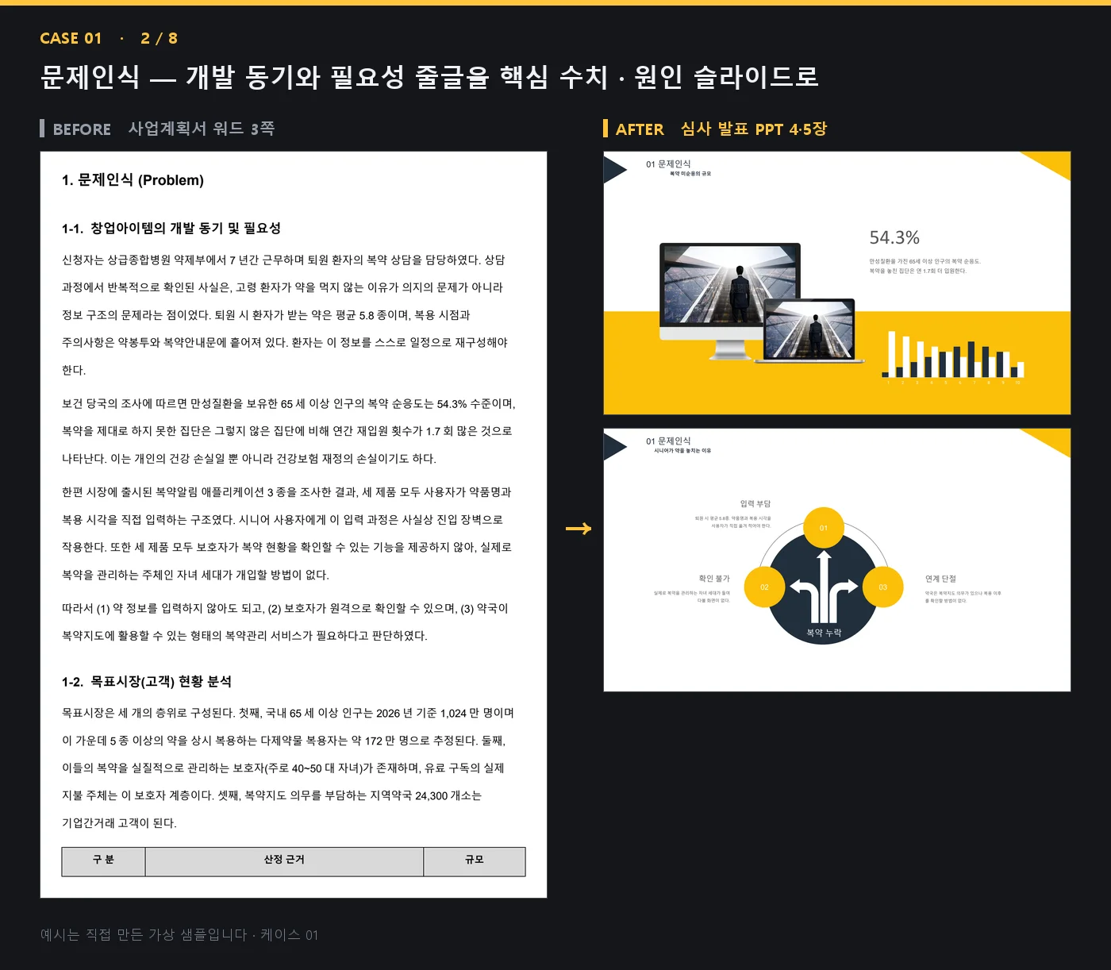Click the paragraph starting '보건 당국의 조사에 따르면'
Screen dimensions: 1111x970
[289, 431]
